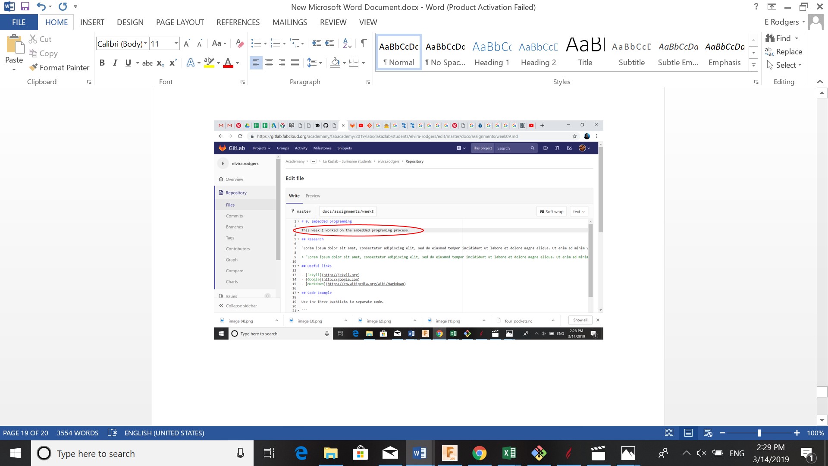Screen dimensions: 828x466
Task: Open the font name dropdown
Action: point(145,44)
